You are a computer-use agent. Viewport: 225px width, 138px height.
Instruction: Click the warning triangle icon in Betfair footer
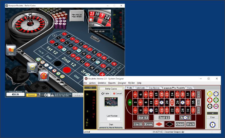(x=52, y=95)
